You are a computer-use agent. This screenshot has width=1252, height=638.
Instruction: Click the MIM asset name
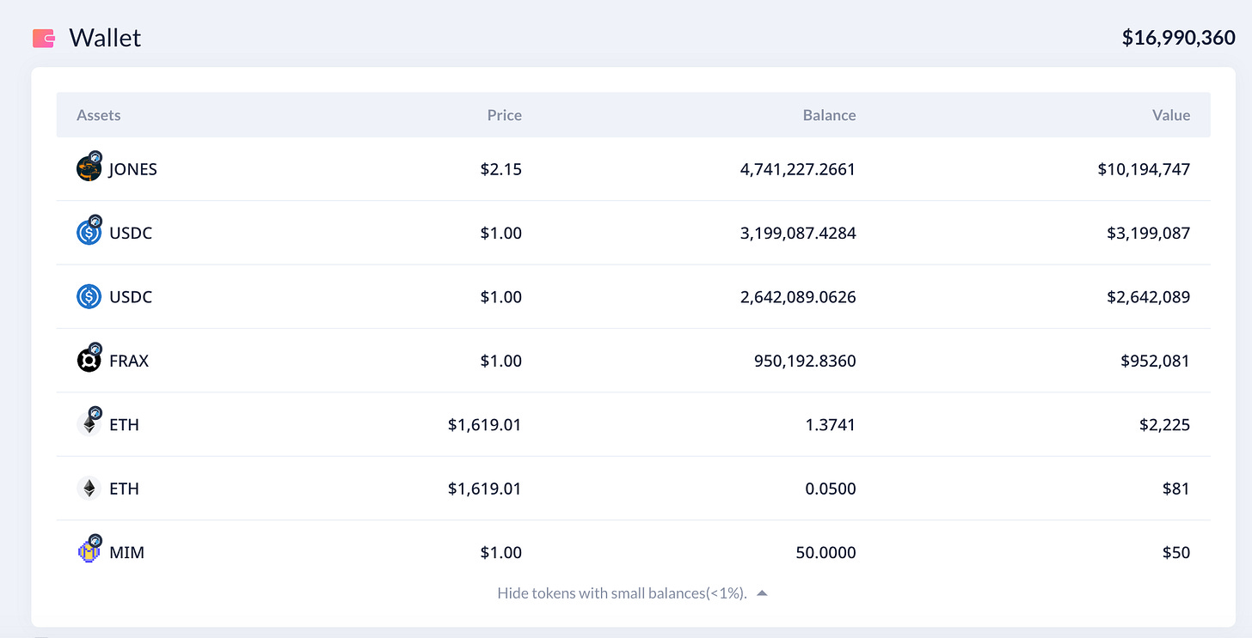(127, 552)
